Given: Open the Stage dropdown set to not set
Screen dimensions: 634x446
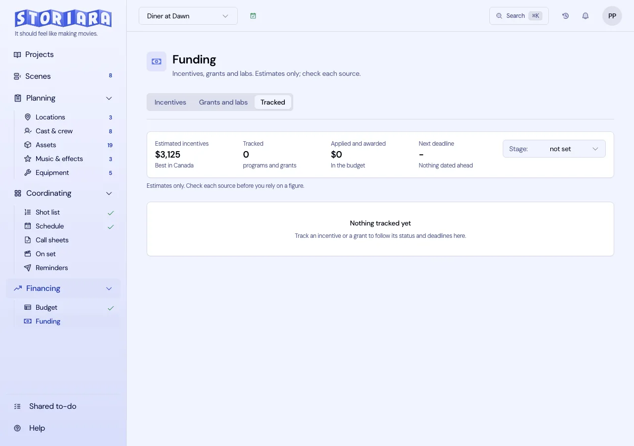Looking at the screenshot, I should (x=554, y=149).
